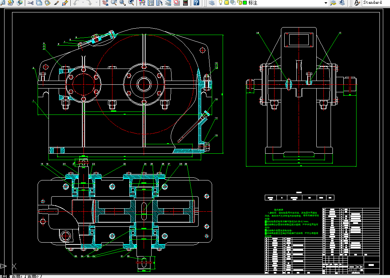Click the Layer Previous icon
This screenshot has height=278, width=390.
342,3
